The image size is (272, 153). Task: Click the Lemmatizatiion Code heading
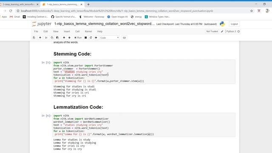tap(78, 107)
